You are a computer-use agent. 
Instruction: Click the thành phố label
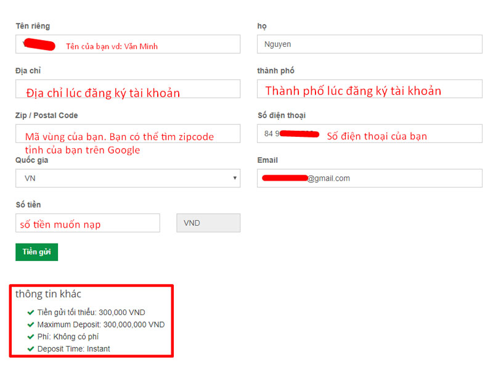[x=275, y=71]
